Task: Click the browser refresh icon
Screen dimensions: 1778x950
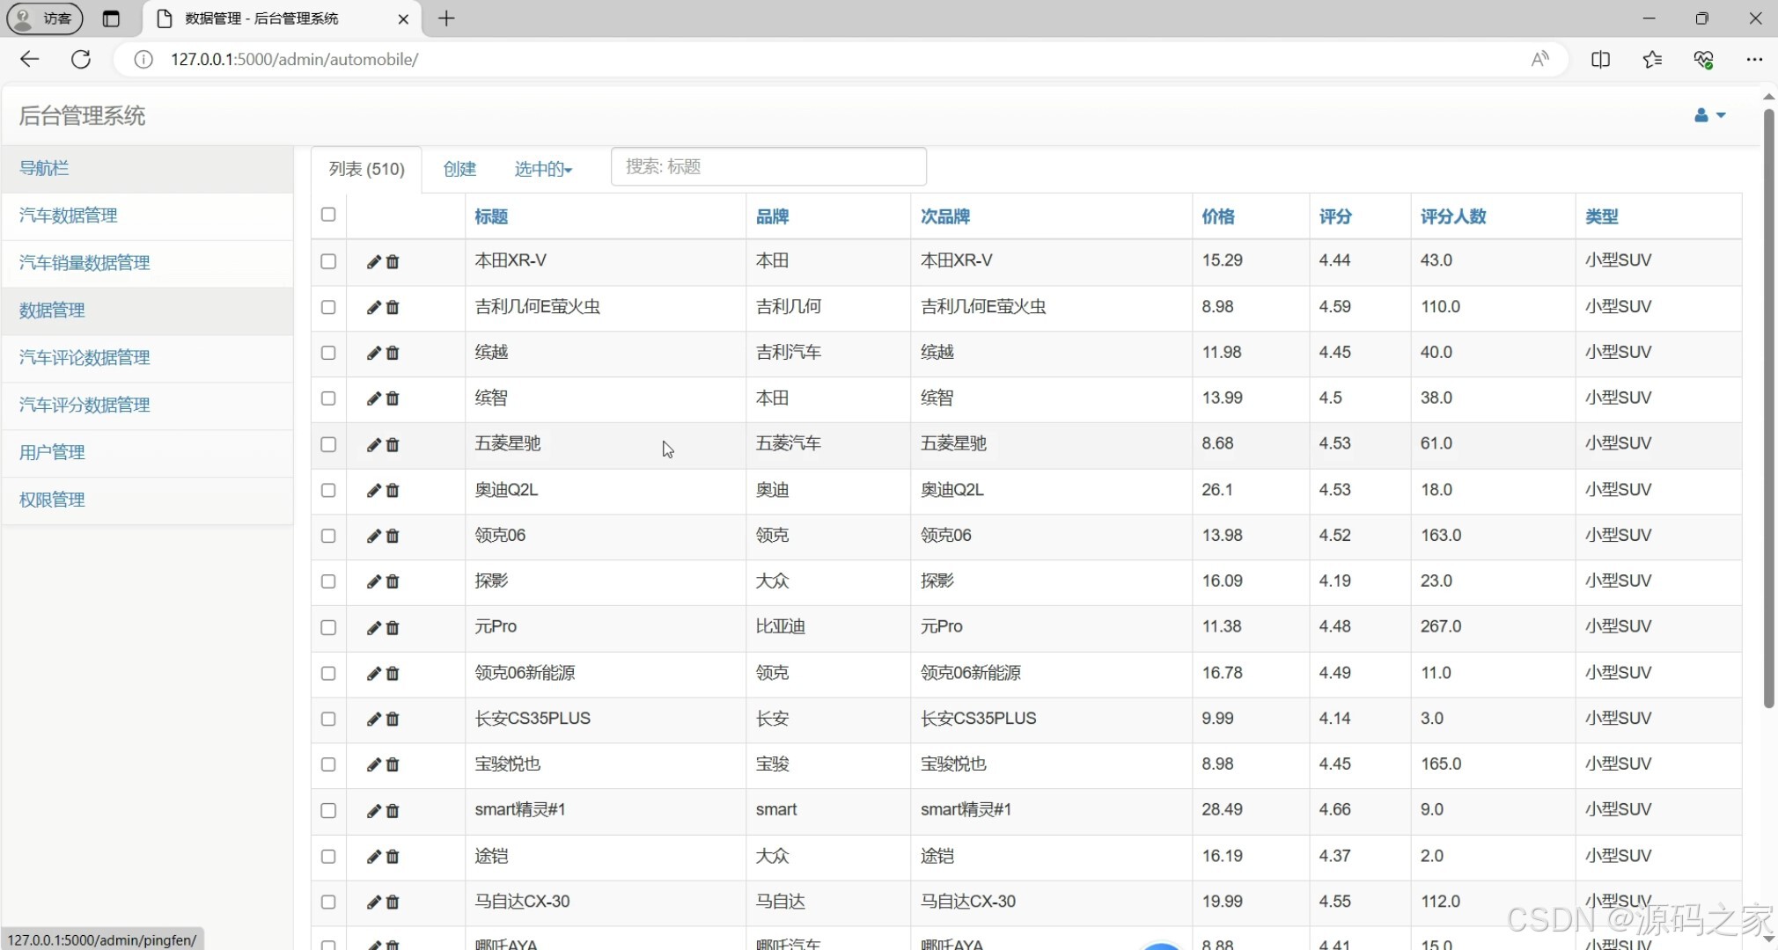Action: point(81,59)
